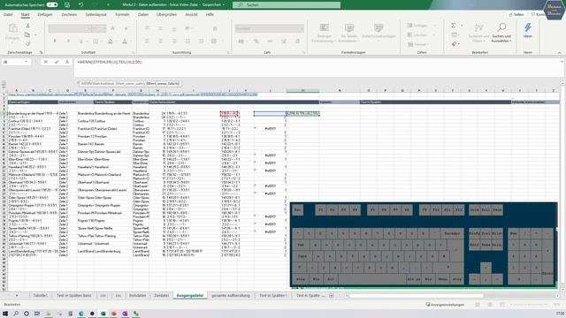Click the borders icon in Schriftart
The width and height of the screenshot is (566, 318).
pos(96,42)
